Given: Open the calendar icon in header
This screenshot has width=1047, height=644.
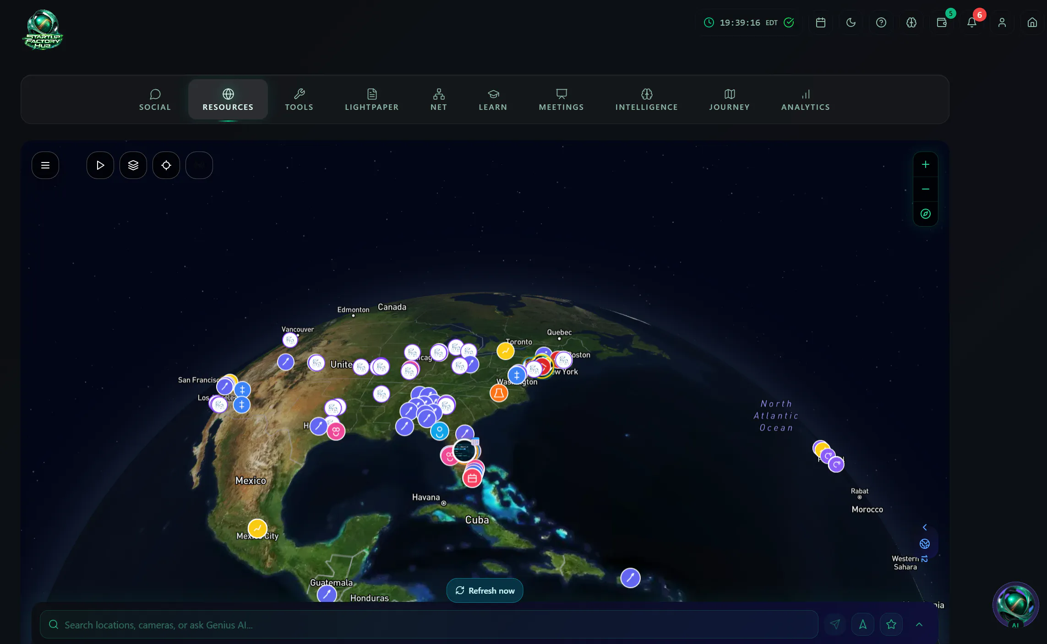Looking at the screenshot, I should [x=820, y=22].
